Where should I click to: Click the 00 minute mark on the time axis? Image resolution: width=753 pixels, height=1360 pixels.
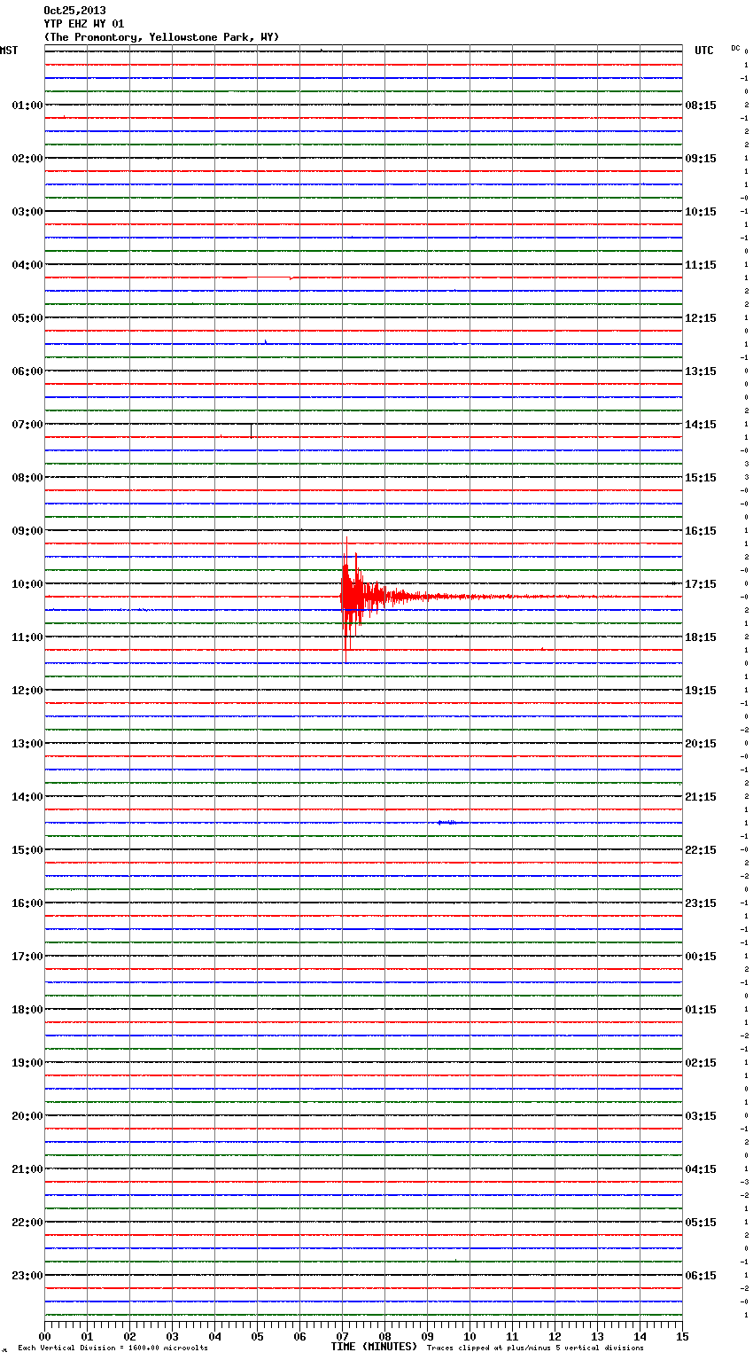[45, 1336]
